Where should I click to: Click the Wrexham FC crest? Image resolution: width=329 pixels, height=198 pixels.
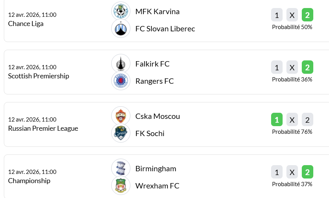[x=121, y=186]
